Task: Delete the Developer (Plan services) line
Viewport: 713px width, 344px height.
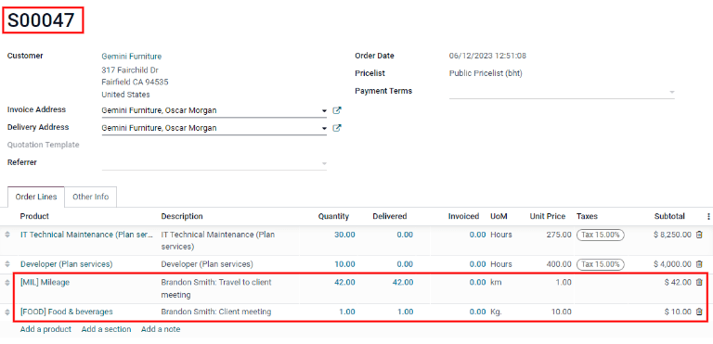Action: (x=699, y=264)
